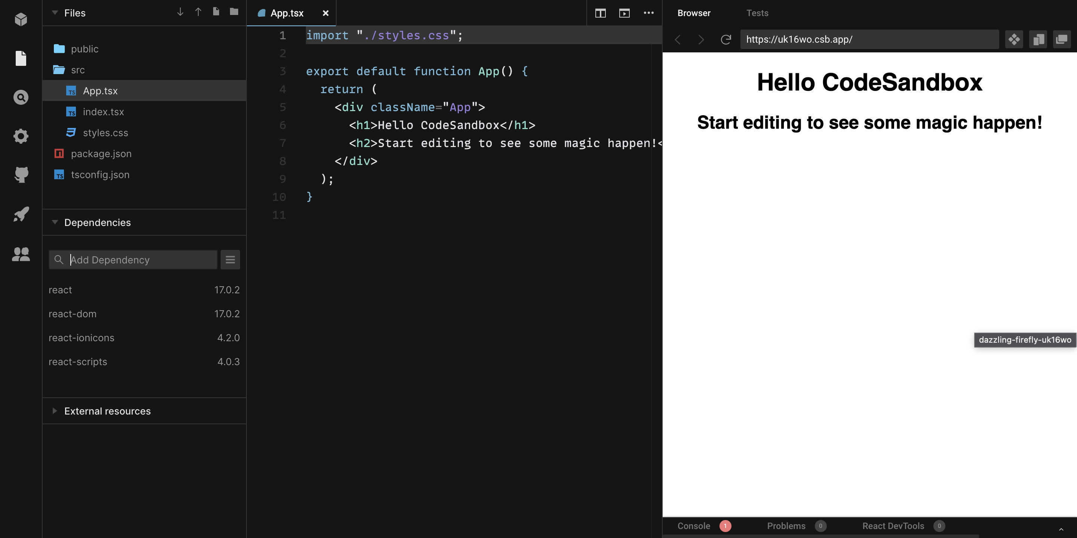Expand the External resources section
Image resolution: width=1077 pixels, height=538 pixels.
point(55,411)
